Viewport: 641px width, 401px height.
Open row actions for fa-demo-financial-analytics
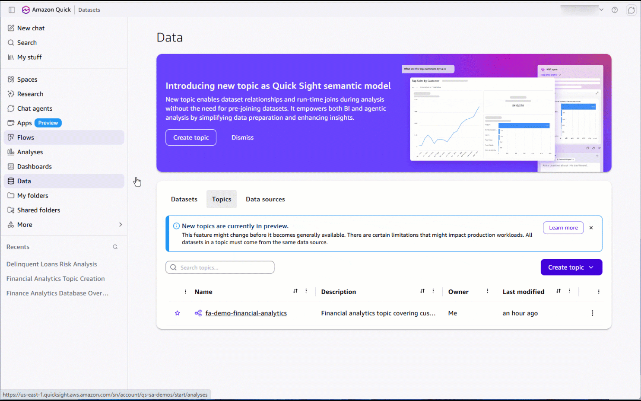point(592,313)
